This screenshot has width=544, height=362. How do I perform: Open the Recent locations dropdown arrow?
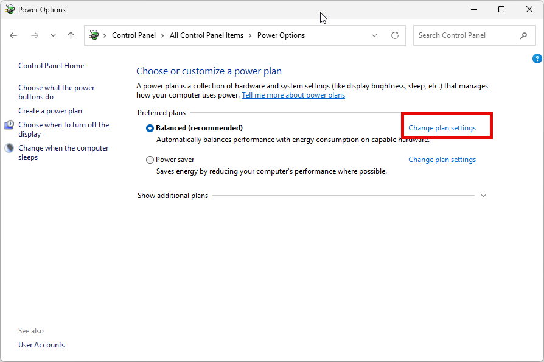(53, 35)
